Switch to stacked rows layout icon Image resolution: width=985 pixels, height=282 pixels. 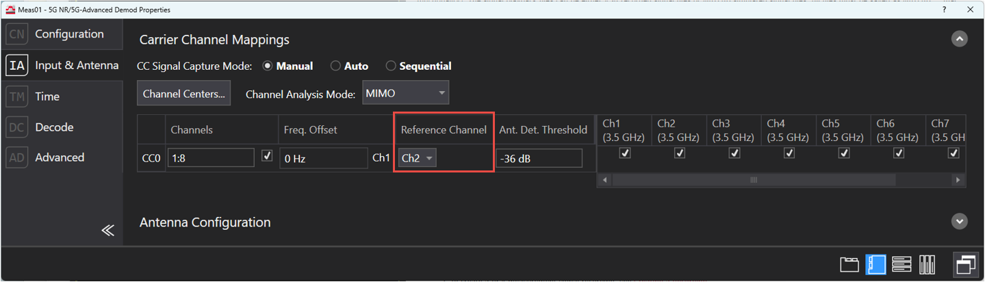click(901, 264)
